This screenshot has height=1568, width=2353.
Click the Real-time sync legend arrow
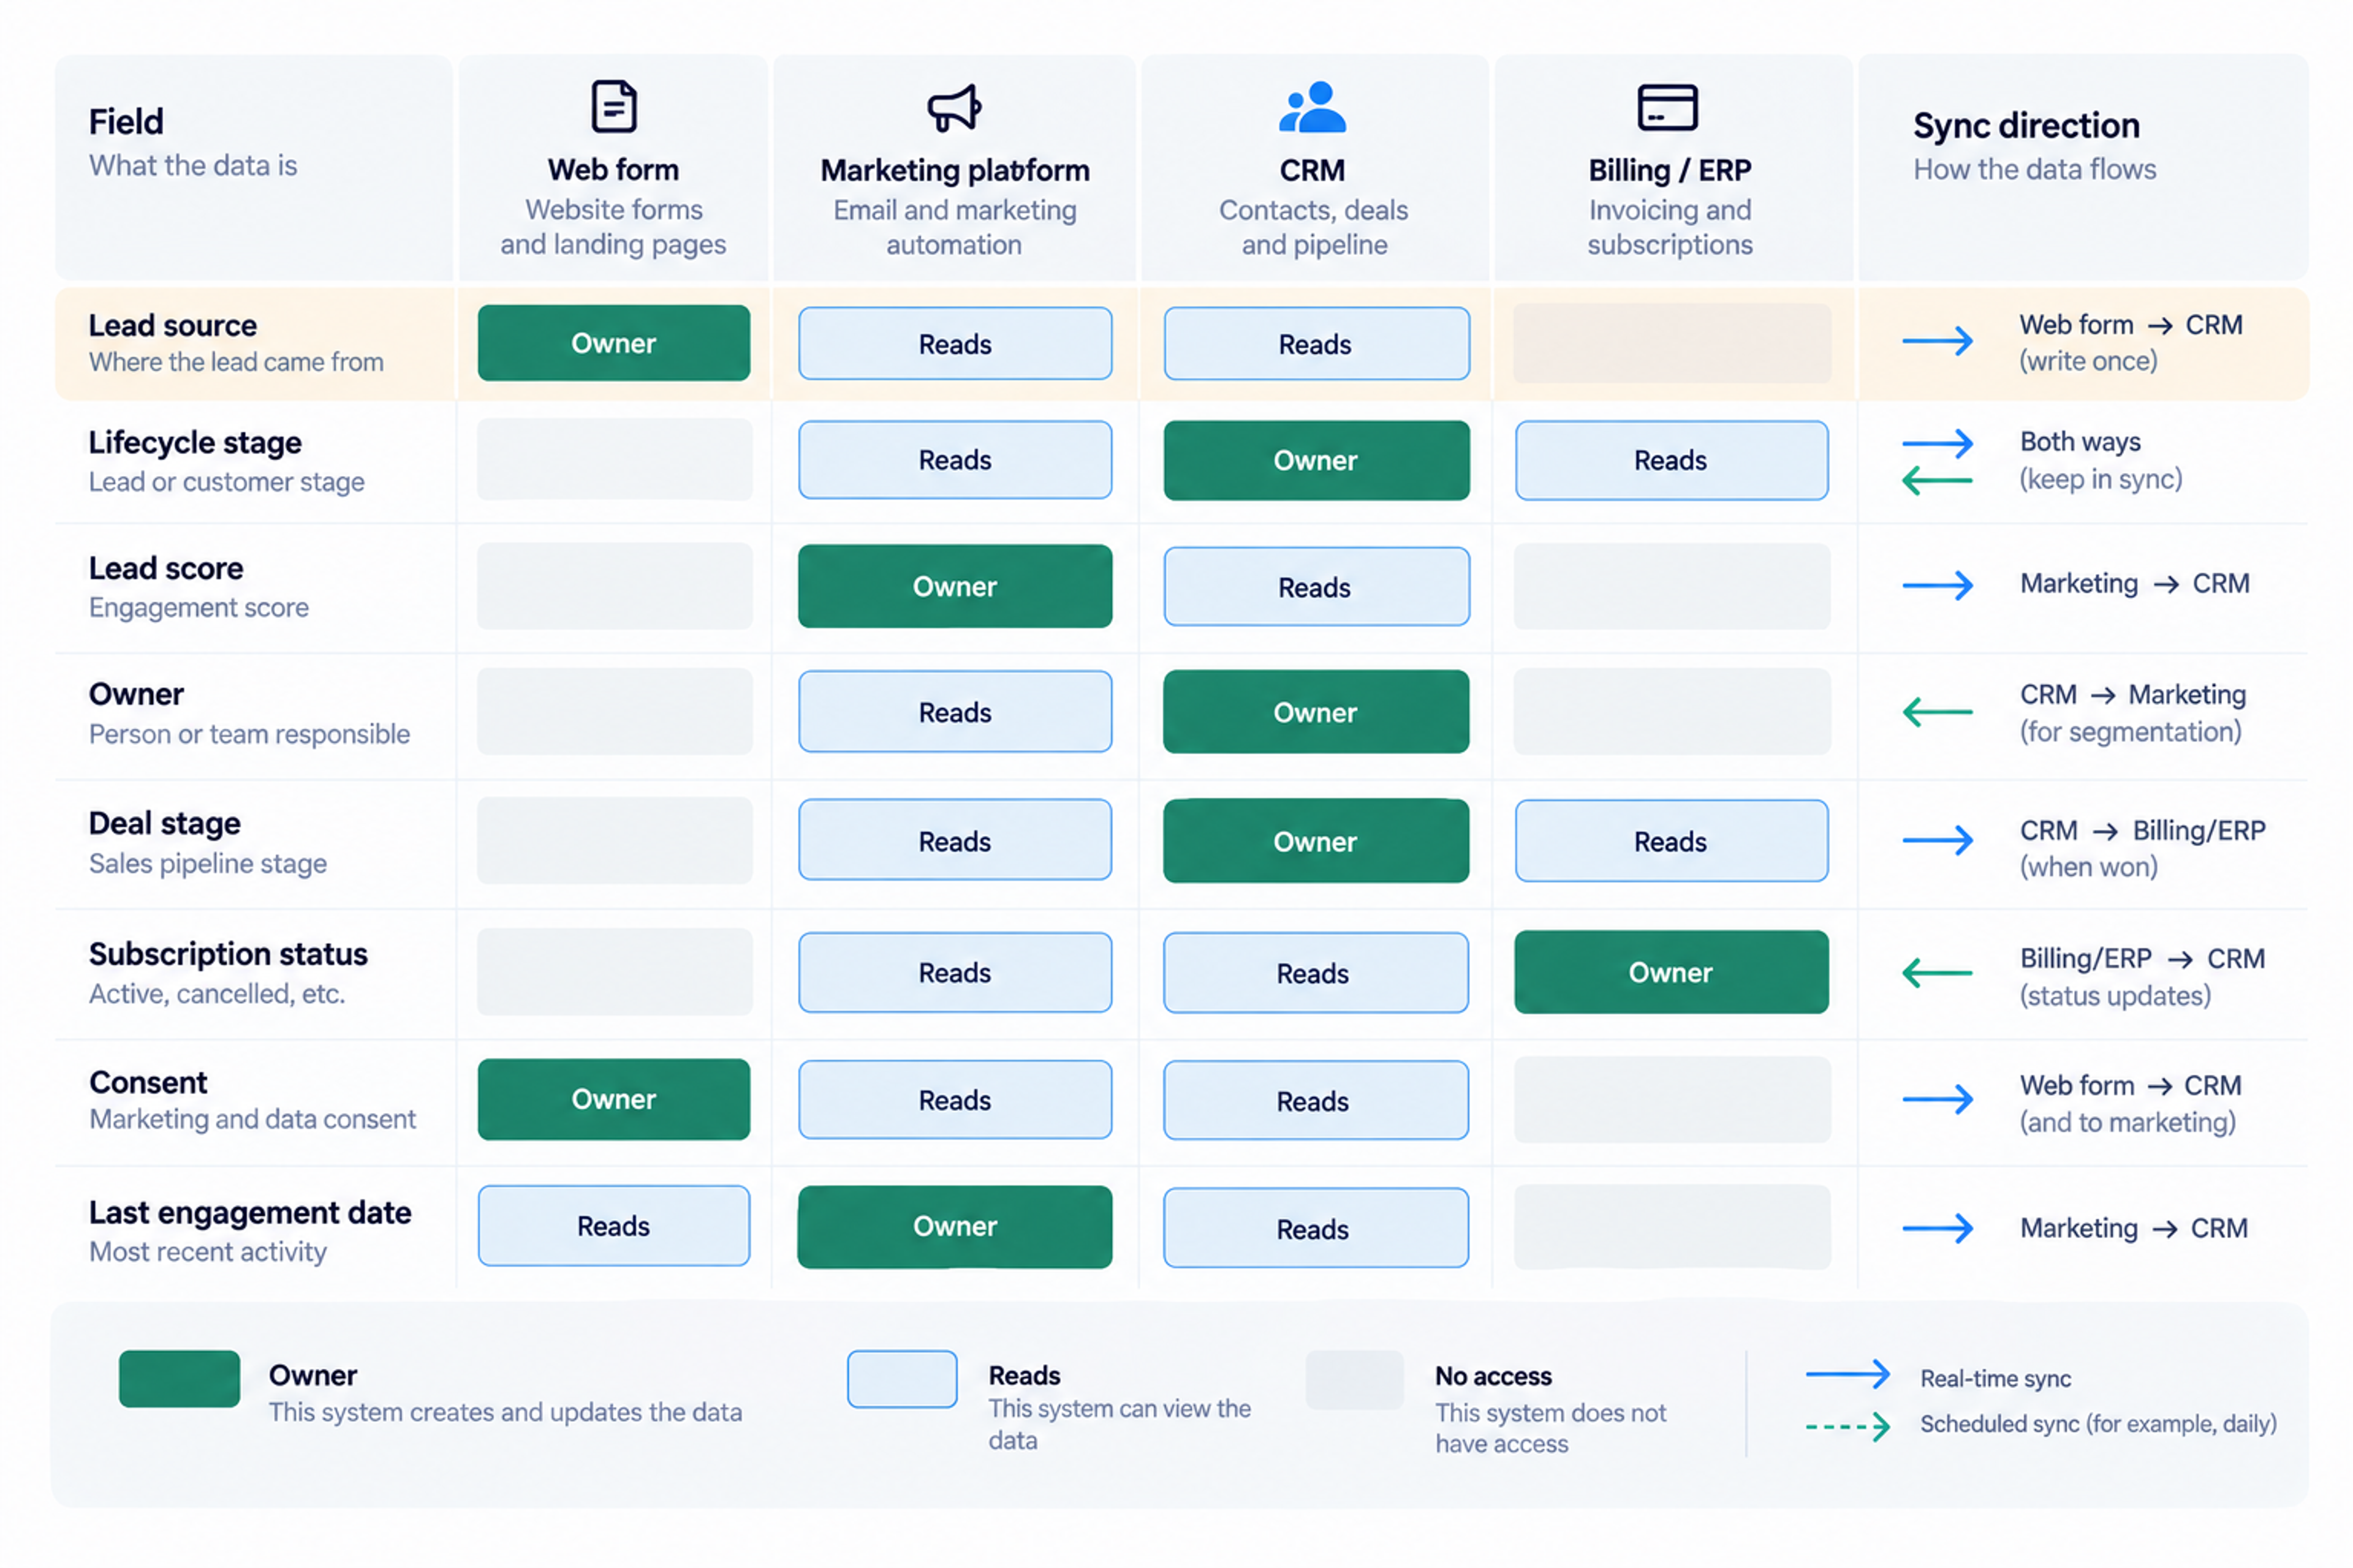pyautogui.click(x=1848, y=1375)
